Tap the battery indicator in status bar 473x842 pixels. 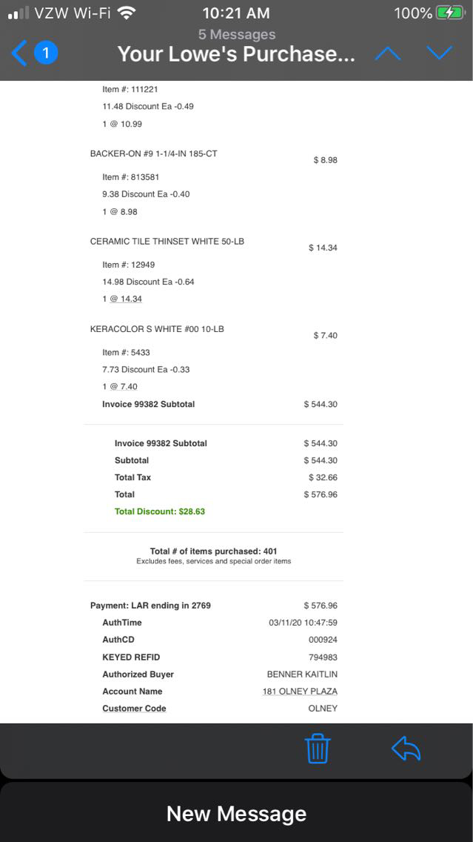[x=450, y=13]
